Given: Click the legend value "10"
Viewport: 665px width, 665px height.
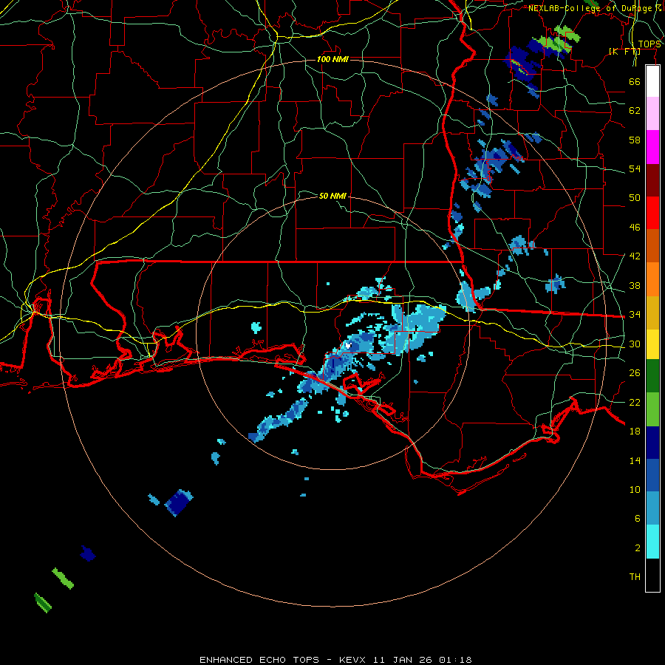Looking at the screenshot, I should 635,490.
